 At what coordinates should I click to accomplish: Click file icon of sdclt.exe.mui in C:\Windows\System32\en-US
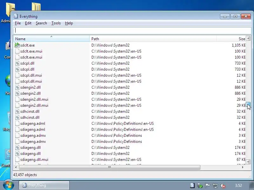click(x=17, y=51)
